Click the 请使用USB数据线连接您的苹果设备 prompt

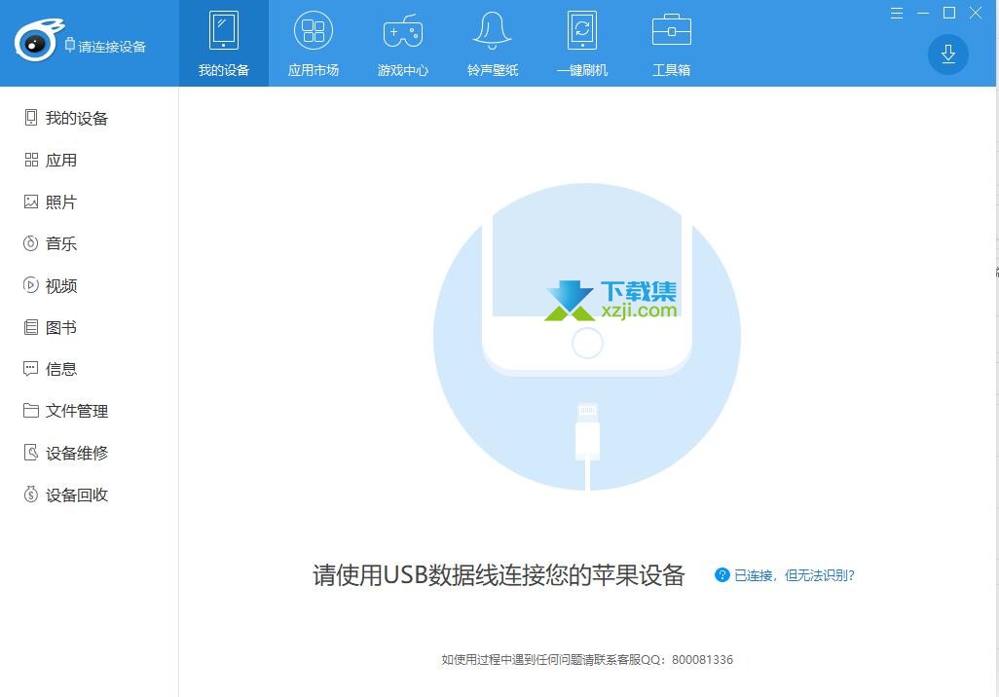click(499, 574)
